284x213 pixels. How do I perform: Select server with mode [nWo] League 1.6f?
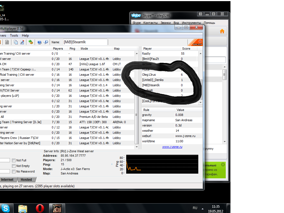coord(67,64)
